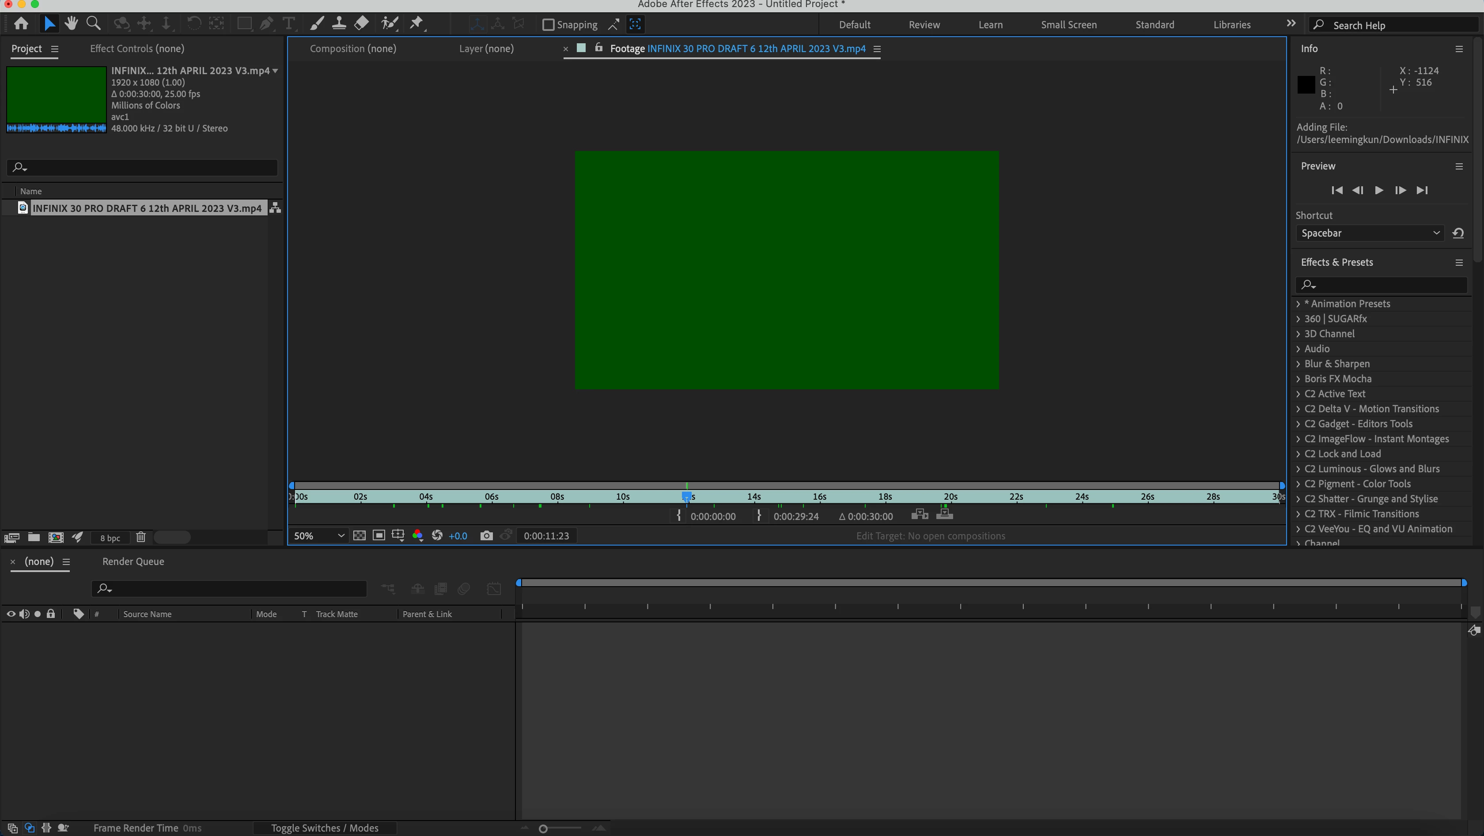Select the Type text tool
This screenshot has width=1484, height=836.
tap(288, 23)
